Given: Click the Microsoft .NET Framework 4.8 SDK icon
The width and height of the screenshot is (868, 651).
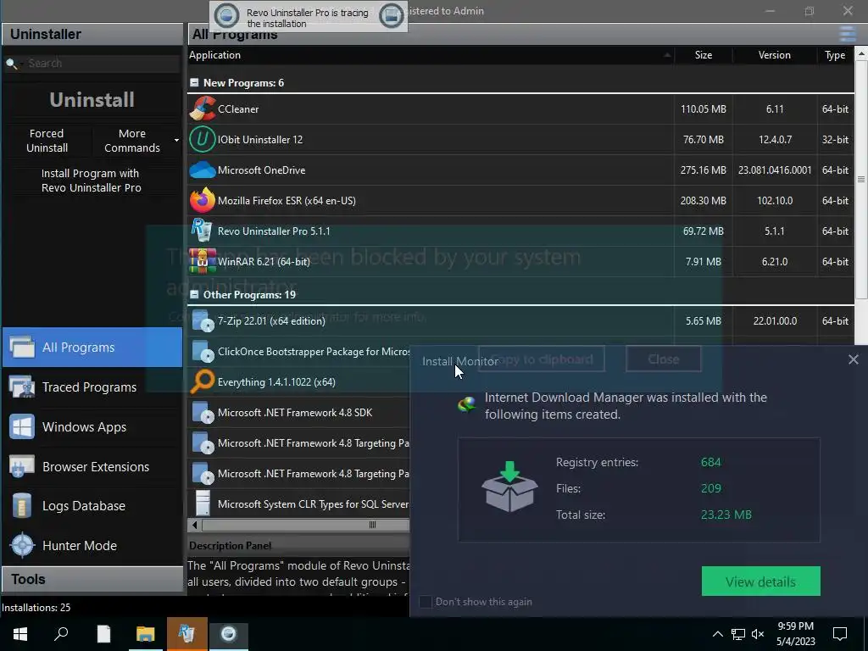Looking at the screenshot, I should point(202,413).
